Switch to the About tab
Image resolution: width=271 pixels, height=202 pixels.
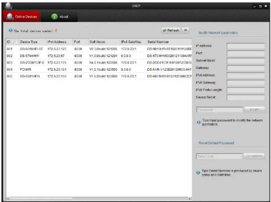point(59,17)
